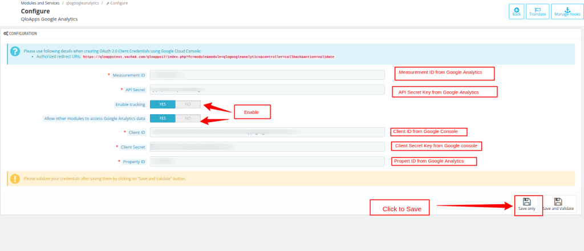The height and width of the screenshot is (251, 584).
Task: Set Enable tracking to YES
Action: (x=163, y=104)
